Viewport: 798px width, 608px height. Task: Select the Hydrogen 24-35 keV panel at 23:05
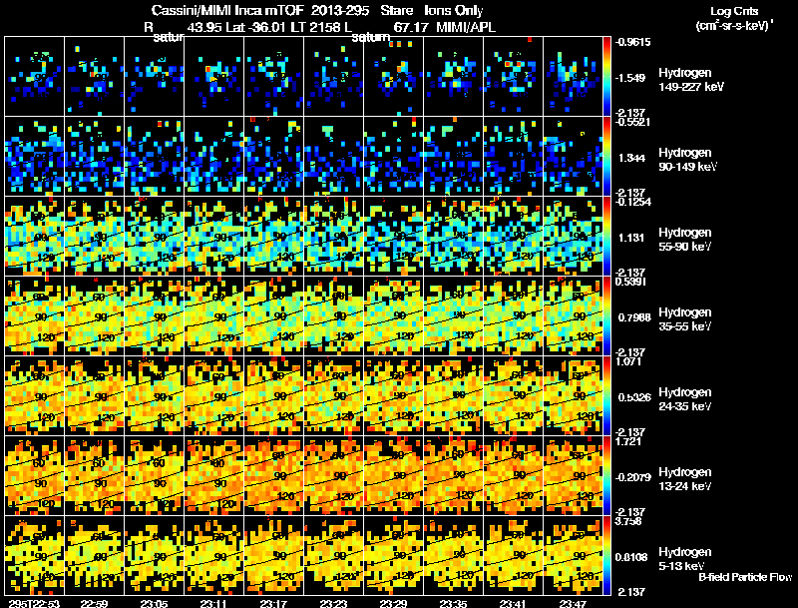point(155,395)
